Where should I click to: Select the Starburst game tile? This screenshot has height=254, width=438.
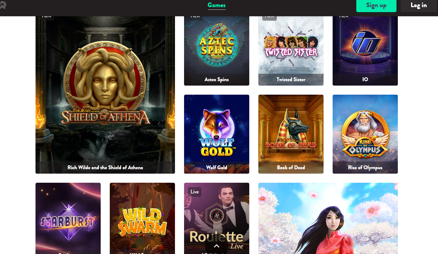click(68, 218)
